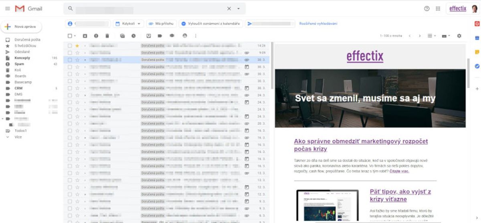
Task: Unstar the email from 14:26
Action: click(77, 46)
